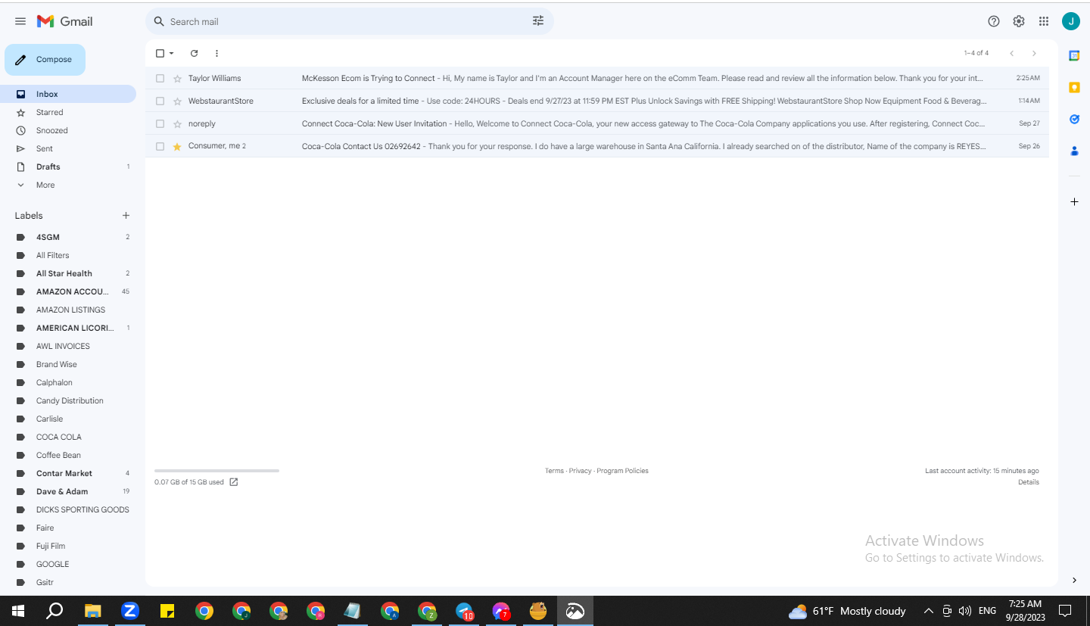Screen dimensions: 1090x626
Task: Click the Gmail logo
Action: pyautogui.click(x=65, y=21)
